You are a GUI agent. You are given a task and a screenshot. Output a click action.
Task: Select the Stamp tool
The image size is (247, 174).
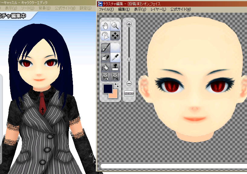[x=115, y=67]
